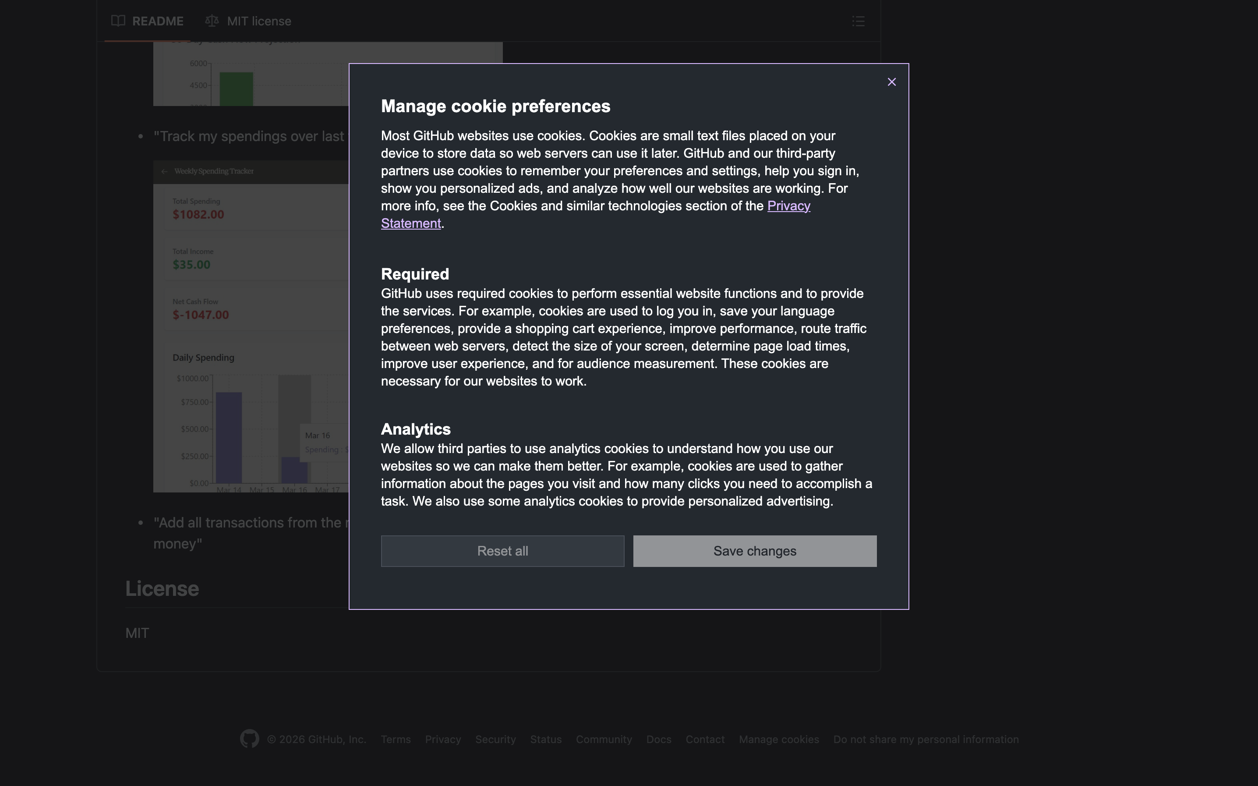Viewport: 1258px width, 786px height.
Task: Open the Contact footer link
Action: tap(705, 739)
